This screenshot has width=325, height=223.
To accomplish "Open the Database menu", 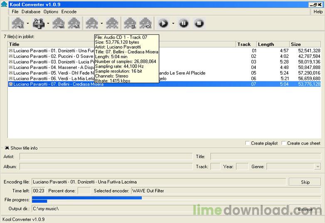I will coord(31,12).
